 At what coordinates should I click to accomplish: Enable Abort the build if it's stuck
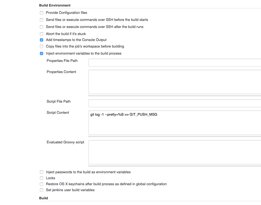point(42,34)
